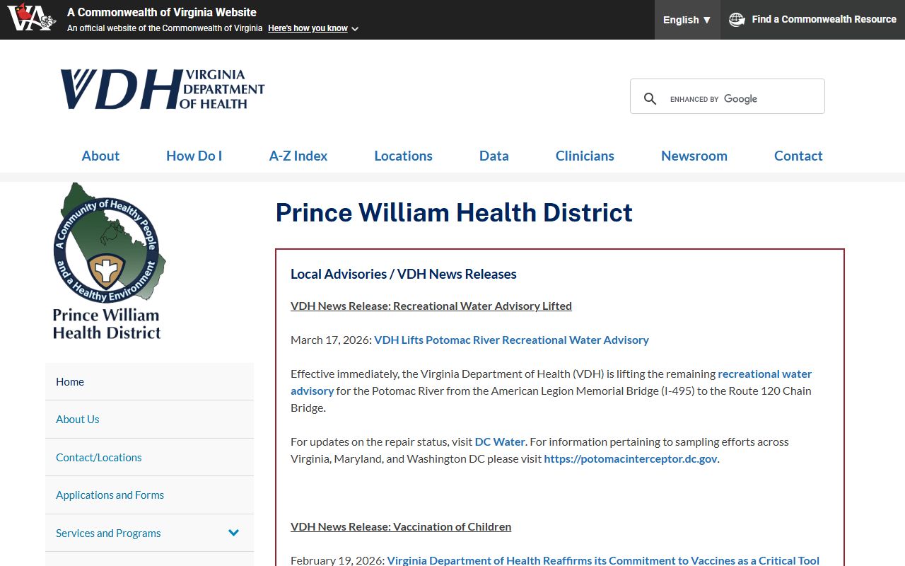Image resolution: width=905 pixels, height=566 pixels.
Task: Open the potomacinterceptor.dc.gov link
Action: point(630,458)
